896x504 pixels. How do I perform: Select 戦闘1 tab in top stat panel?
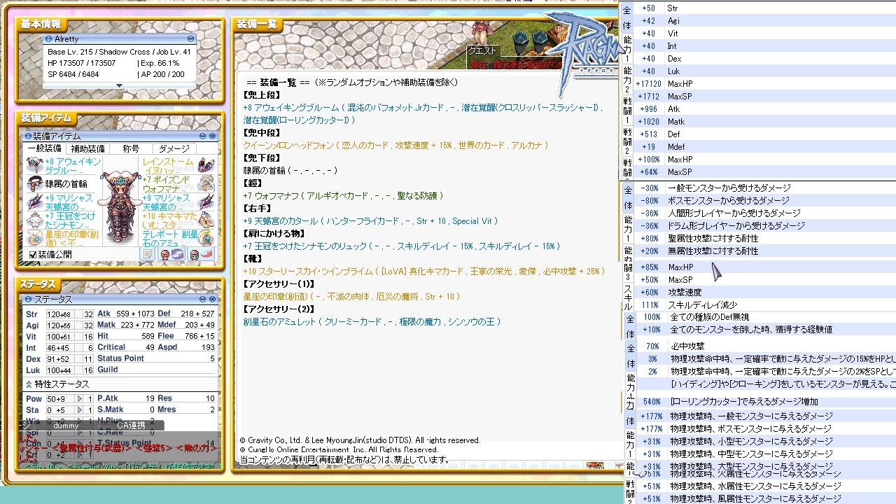tap(627, 111)
